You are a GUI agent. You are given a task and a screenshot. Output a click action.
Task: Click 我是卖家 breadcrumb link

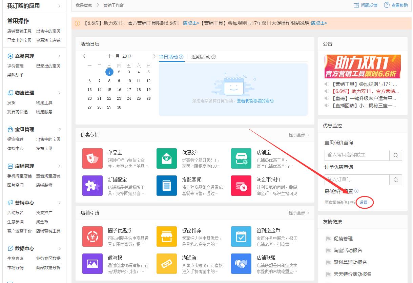(x=84, y=5)
